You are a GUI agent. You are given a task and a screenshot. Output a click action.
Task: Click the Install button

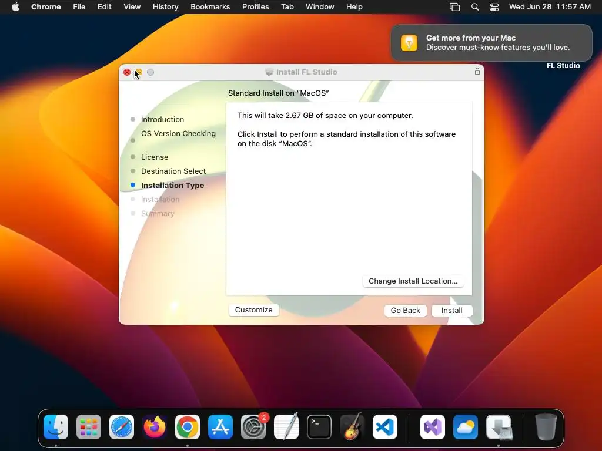(452, 310)
